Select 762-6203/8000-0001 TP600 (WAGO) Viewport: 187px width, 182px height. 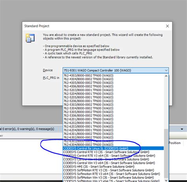113,126
